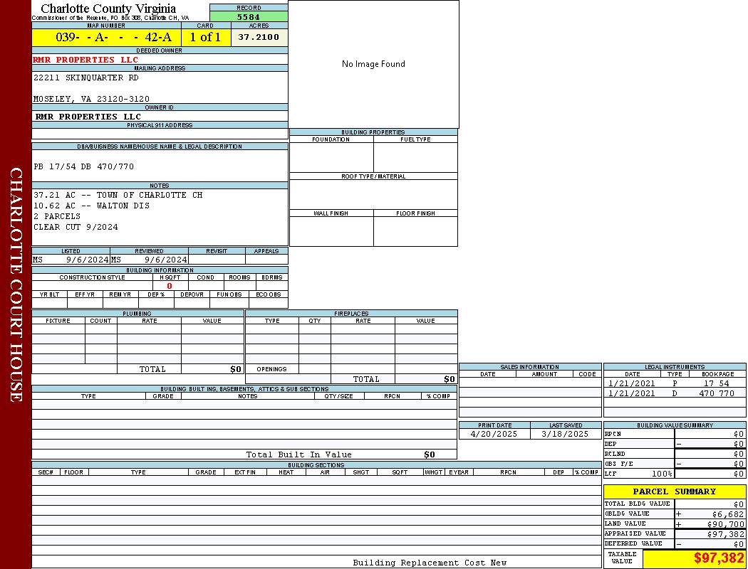Select the acres value 37.2100
Image resolution: width=748 pixels, height=569 pixels.
point(259,37)
